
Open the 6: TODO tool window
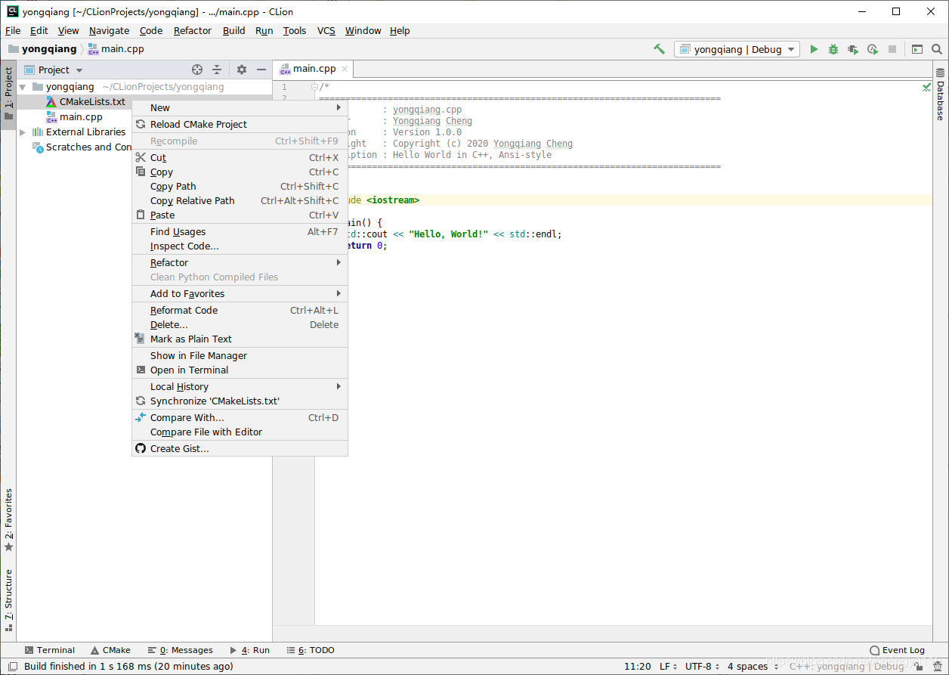[x=311, y=650]
